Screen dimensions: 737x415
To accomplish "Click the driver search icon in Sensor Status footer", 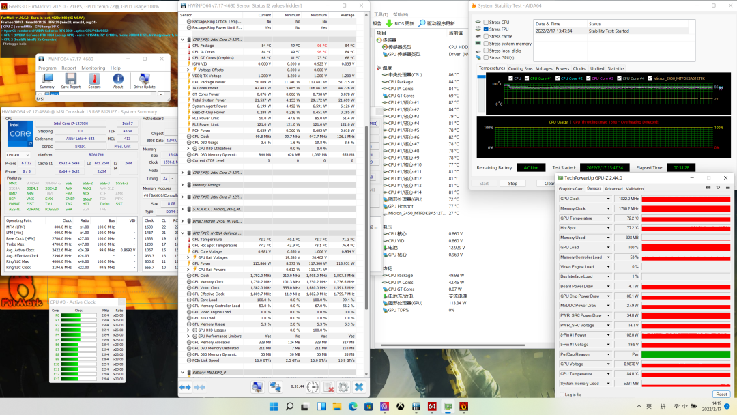I will tap(257, 387).
